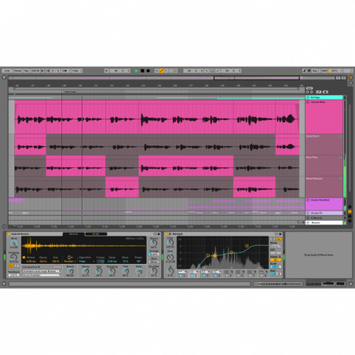
Task: Select the Master track header
Action: coord(324,222)
